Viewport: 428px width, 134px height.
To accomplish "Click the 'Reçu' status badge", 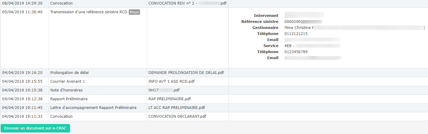I will tap(134, 12).
